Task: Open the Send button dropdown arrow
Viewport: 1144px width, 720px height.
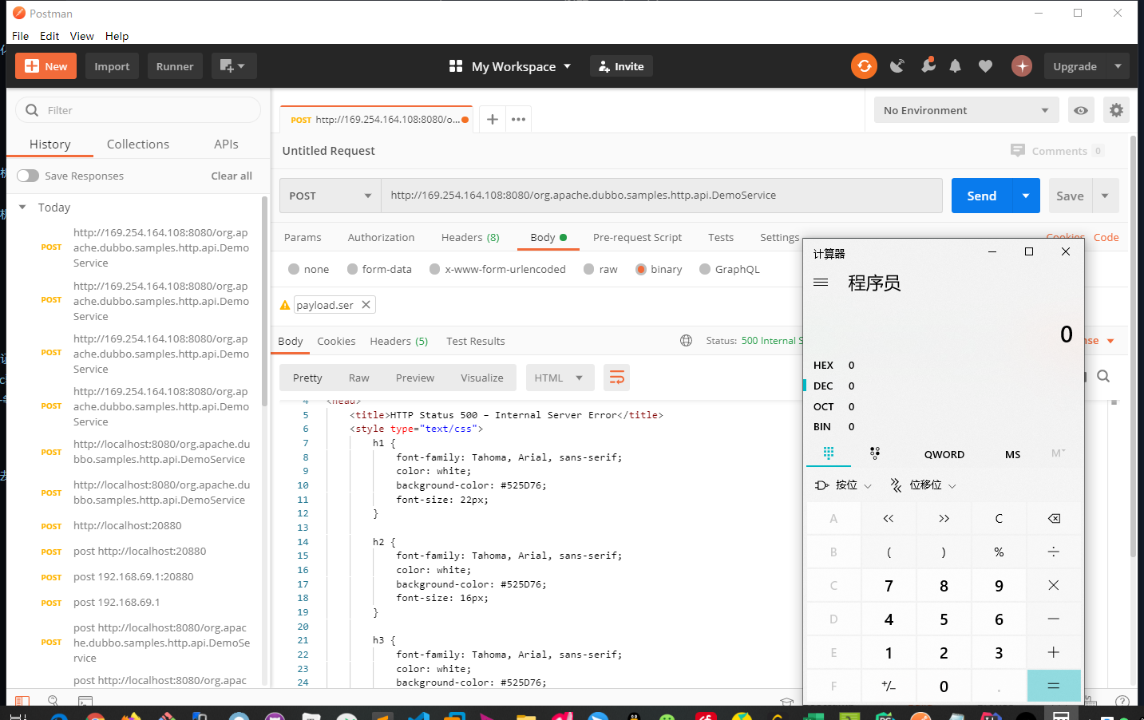Action: pos(1026,196)
